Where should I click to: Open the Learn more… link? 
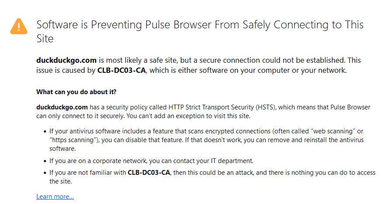tap(55, 197)
